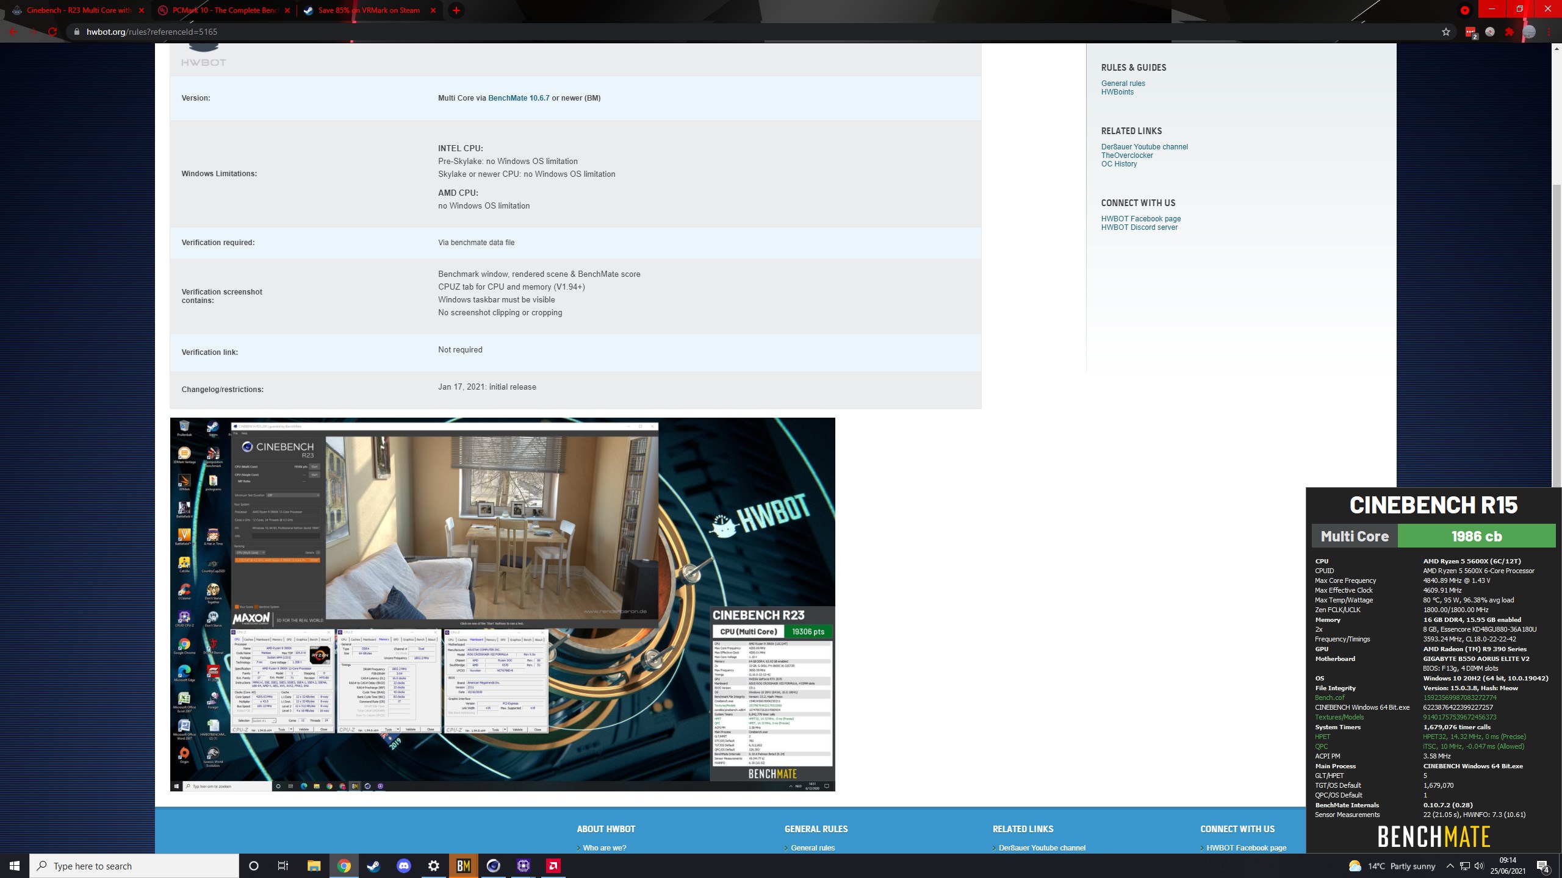Click the page vertical scrollbar
The height and width of the screenshot is (878, 1562).
point(1557,335)
